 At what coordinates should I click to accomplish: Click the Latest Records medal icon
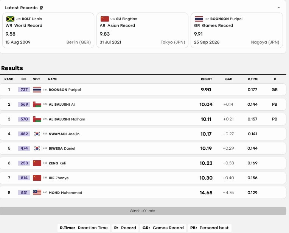click(41, 8)
